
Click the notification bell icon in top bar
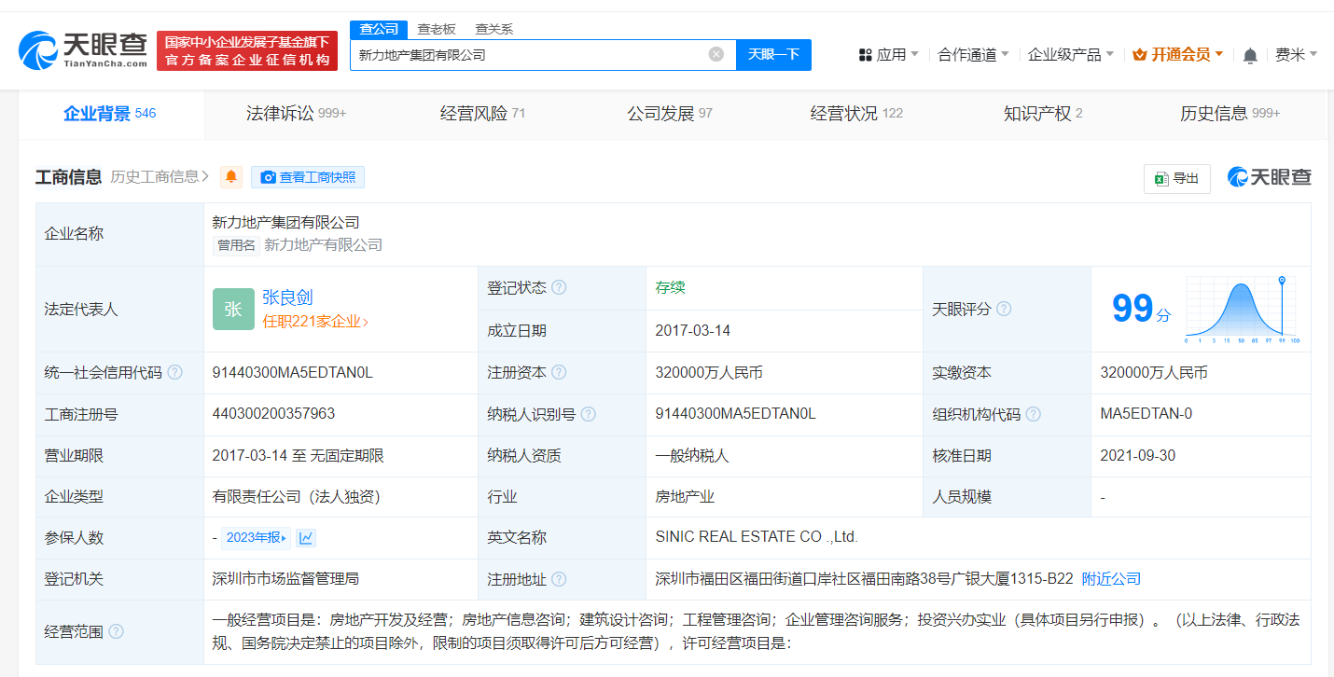(1249, 54)
